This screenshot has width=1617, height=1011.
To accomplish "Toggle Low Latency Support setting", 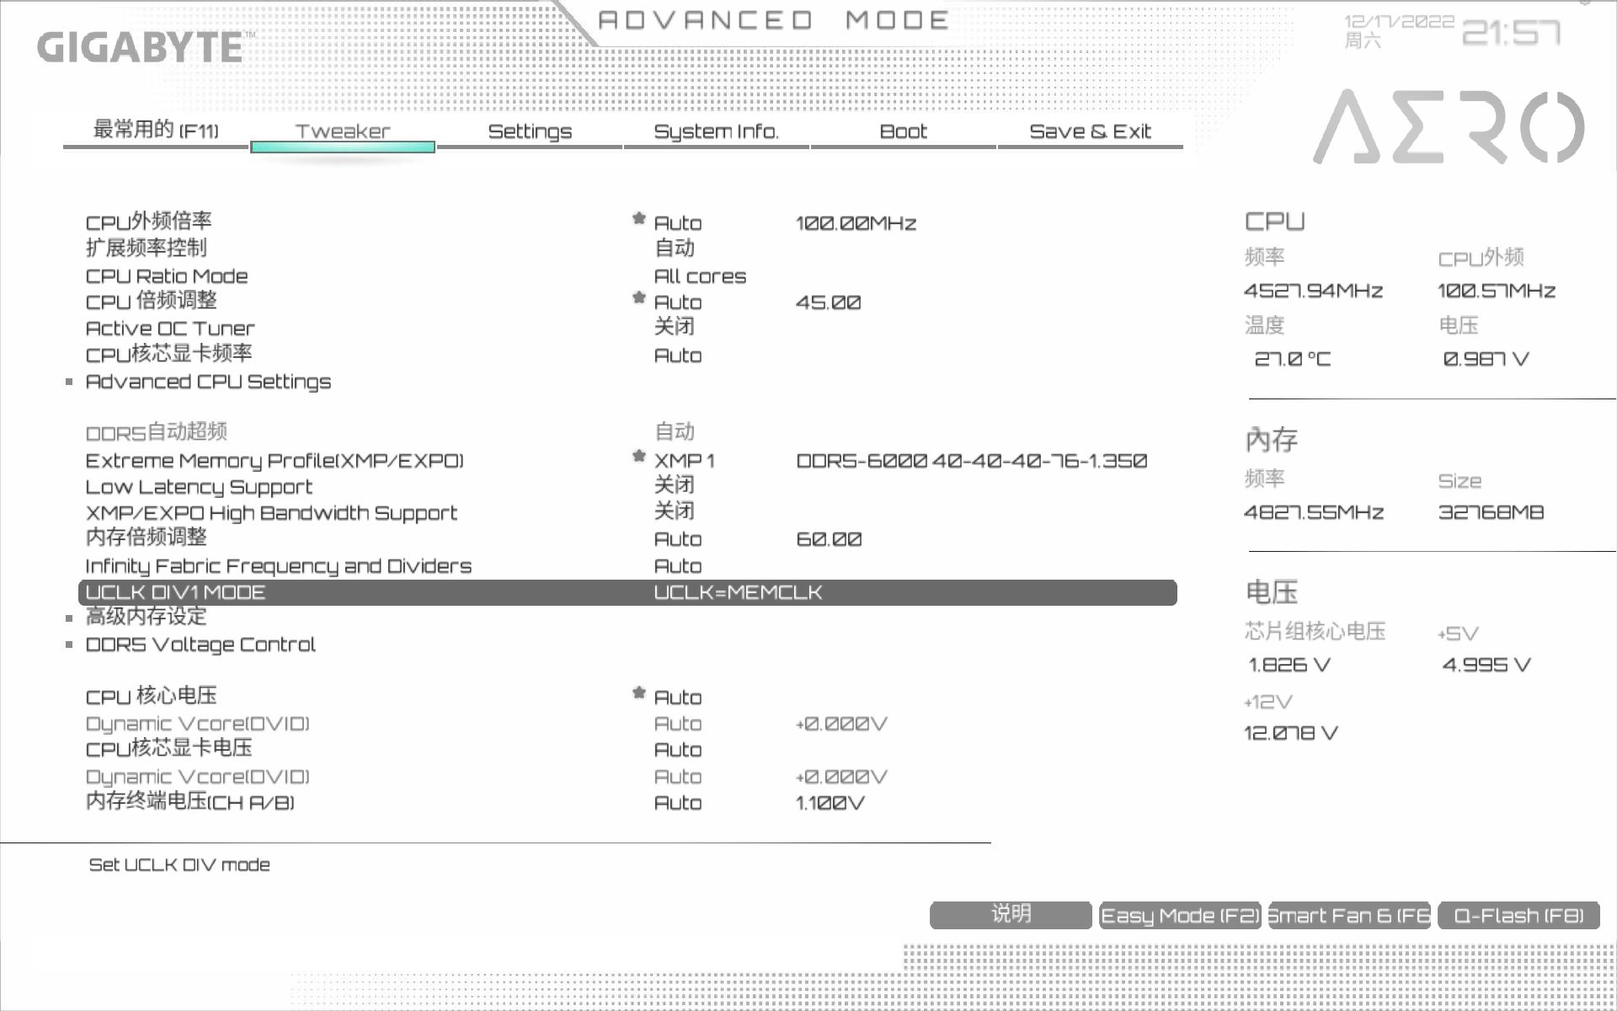I will 674,485.
